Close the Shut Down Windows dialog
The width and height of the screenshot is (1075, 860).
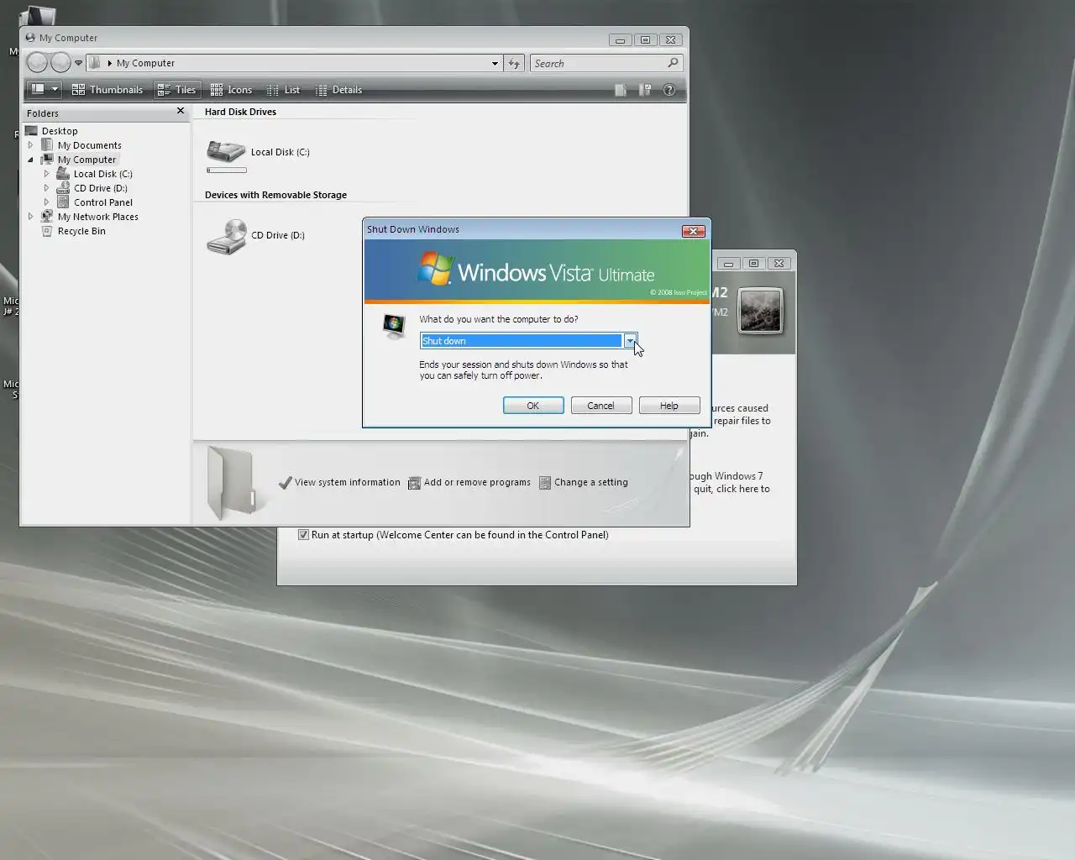tap(693, 231)
